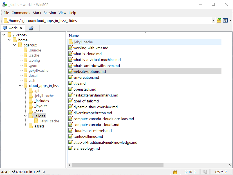Click the folder icon beside the address path

point(6,21)
